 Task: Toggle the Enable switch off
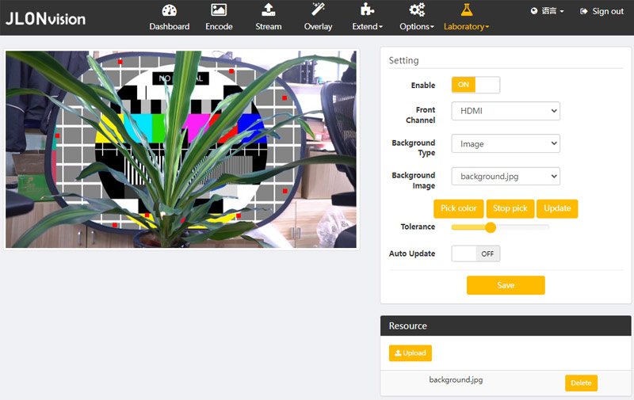[475, 85]
